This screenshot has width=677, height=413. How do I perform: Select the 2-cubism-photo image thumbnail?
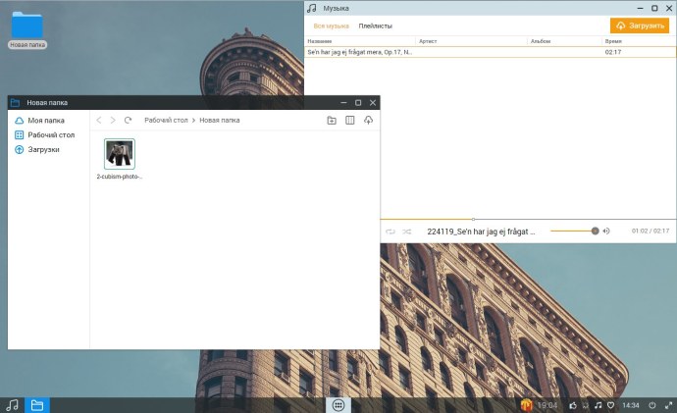tap(120, 154)
